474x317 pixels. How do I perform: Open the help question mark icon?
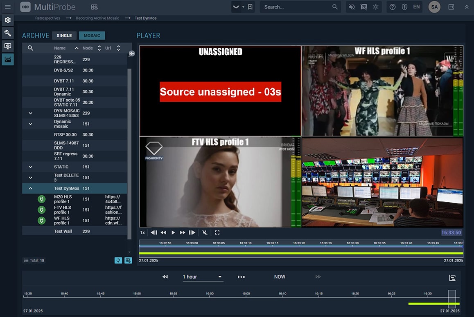[x=393, y=7]
